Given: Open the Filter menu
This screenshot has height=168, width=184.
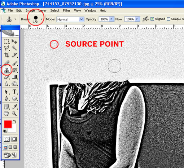Looking at the screenshot, I should pyautogui.click(x=66, y=10).
